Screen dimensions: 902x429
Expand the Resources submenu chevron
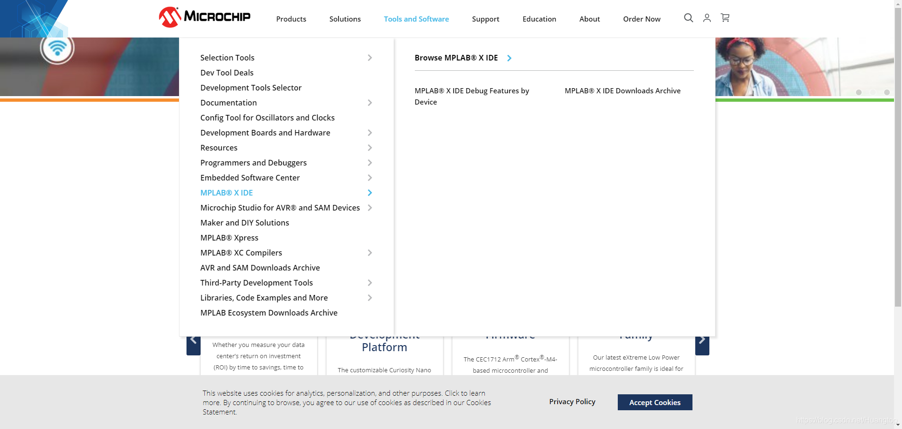pos(370,148)
